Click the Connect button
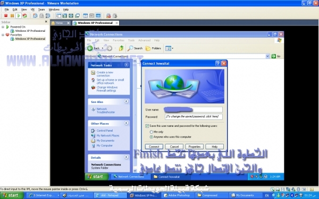319x199 pixels. point(154,146)
